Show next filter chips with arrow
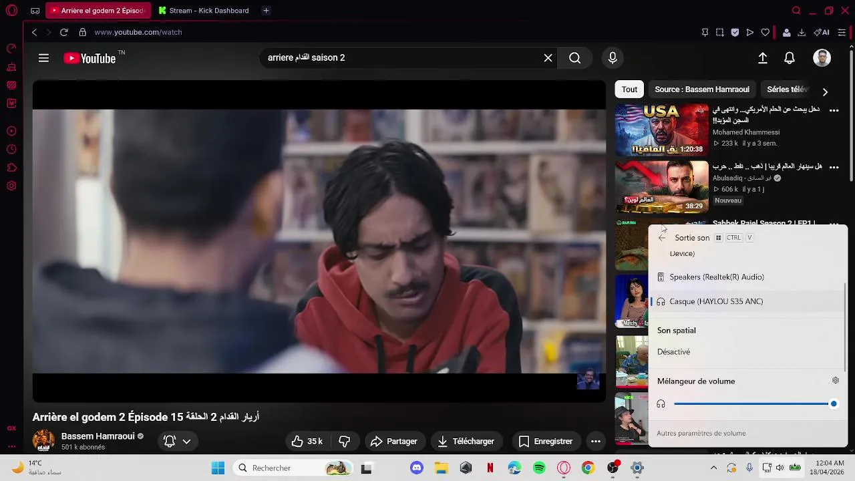 pyautogui.click(x=825, y=92)
